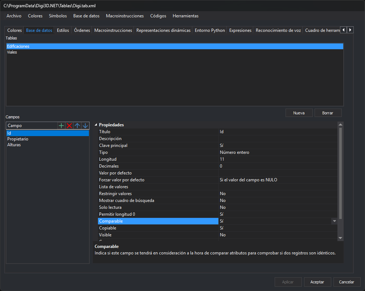This screenshot has width=365, height=291.
Task: Open the Base de datos menu
Action: [x=86, y=16]
